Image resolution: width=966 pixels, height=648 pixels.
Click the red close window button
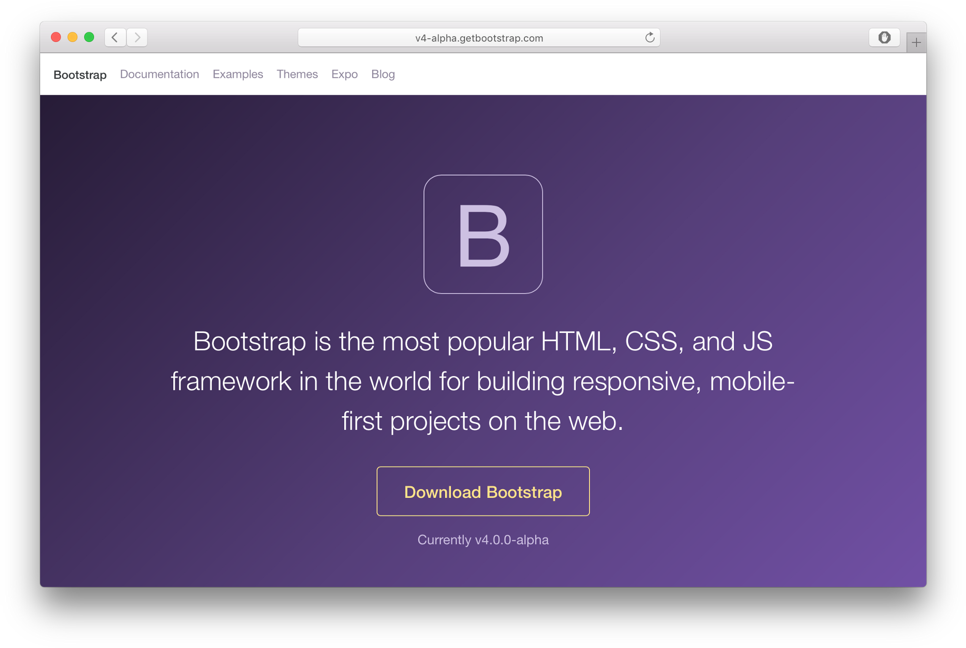(56, 37)
